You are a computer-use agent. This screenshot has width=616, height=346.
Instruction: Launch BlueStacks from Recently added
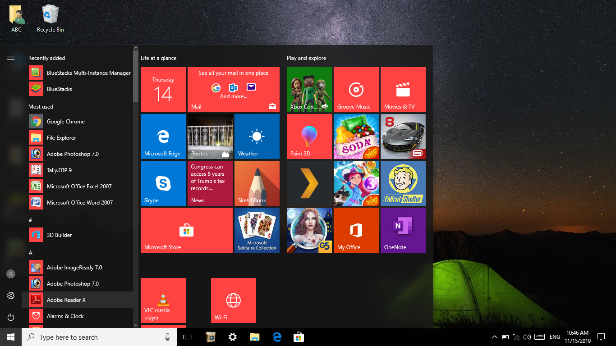pos(77,89)
